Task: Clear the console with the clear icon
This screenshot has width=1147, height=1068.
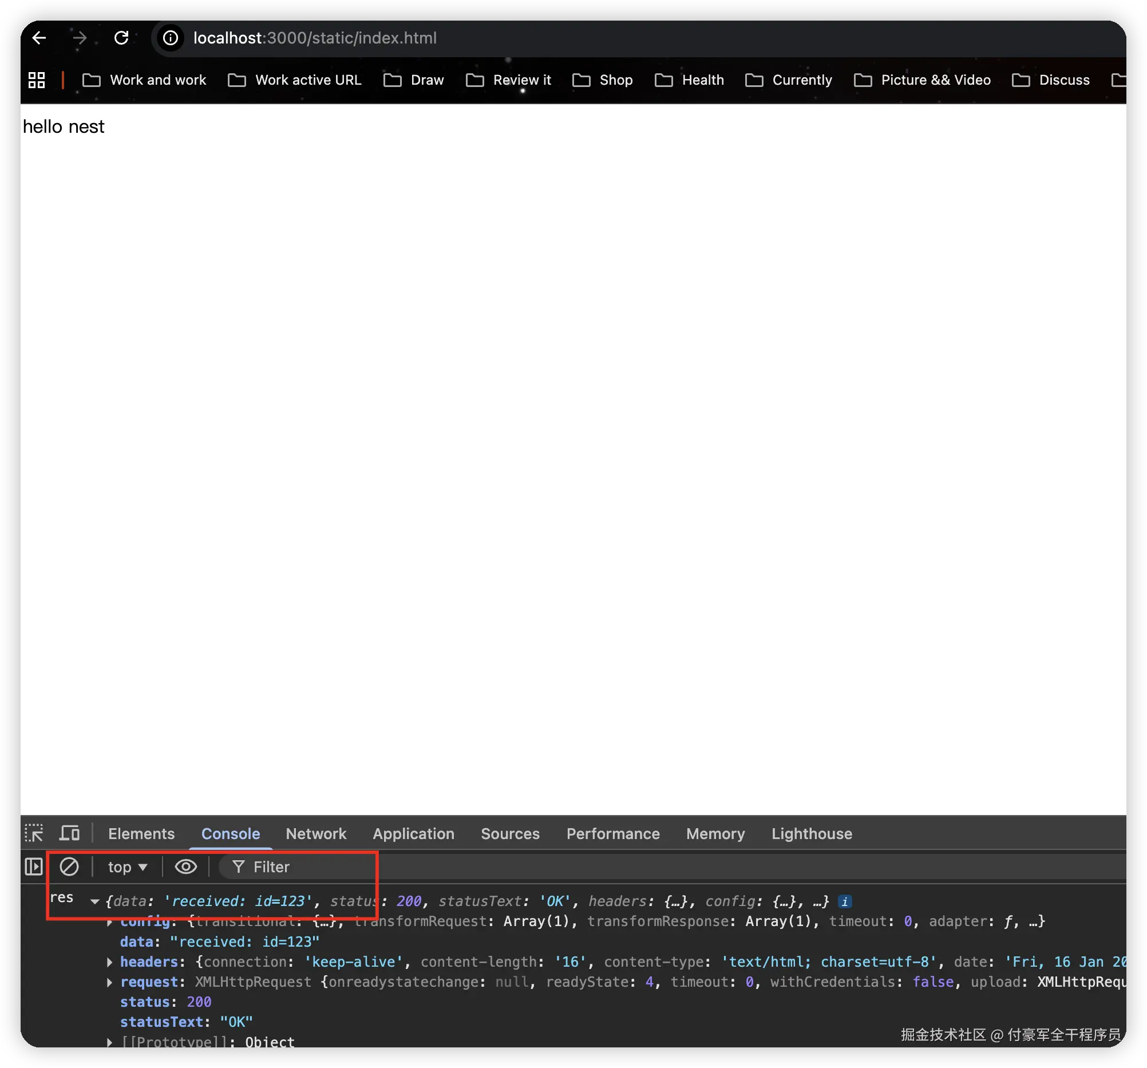Action: click(69, 867)
